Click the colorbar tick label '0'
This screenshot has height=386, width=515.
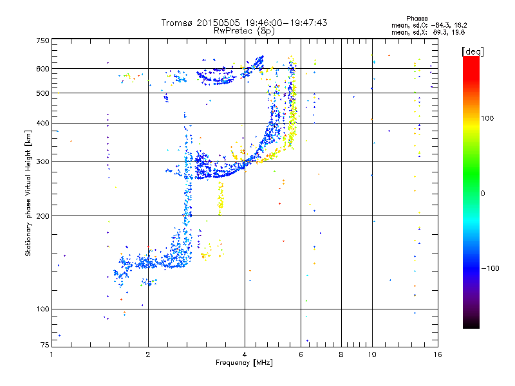(x=483, y=194)
